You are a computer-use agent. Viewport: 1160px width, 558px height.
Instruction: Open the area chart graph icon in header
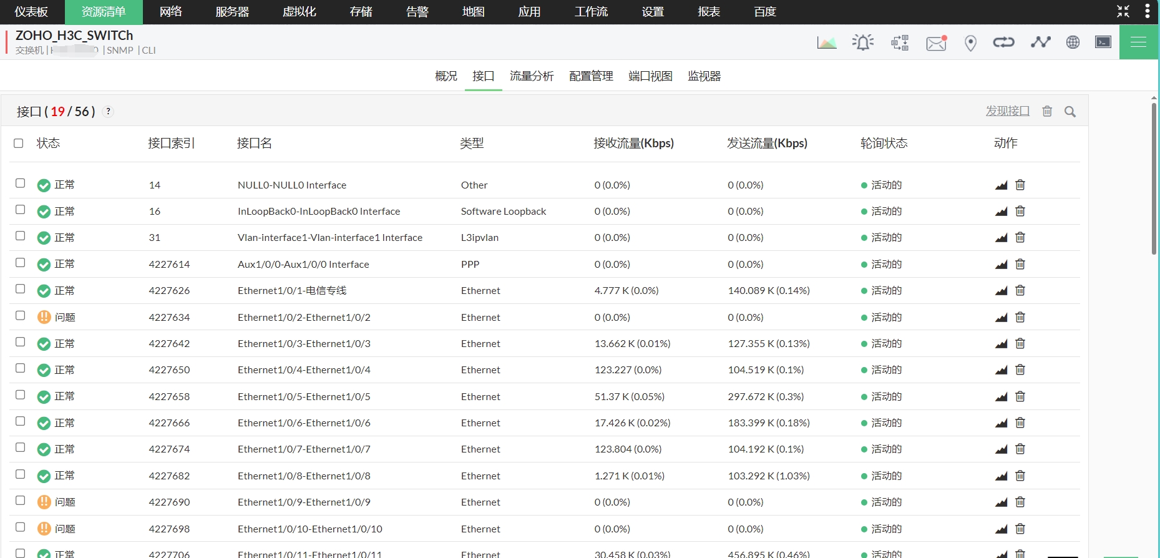pos(827,42)
